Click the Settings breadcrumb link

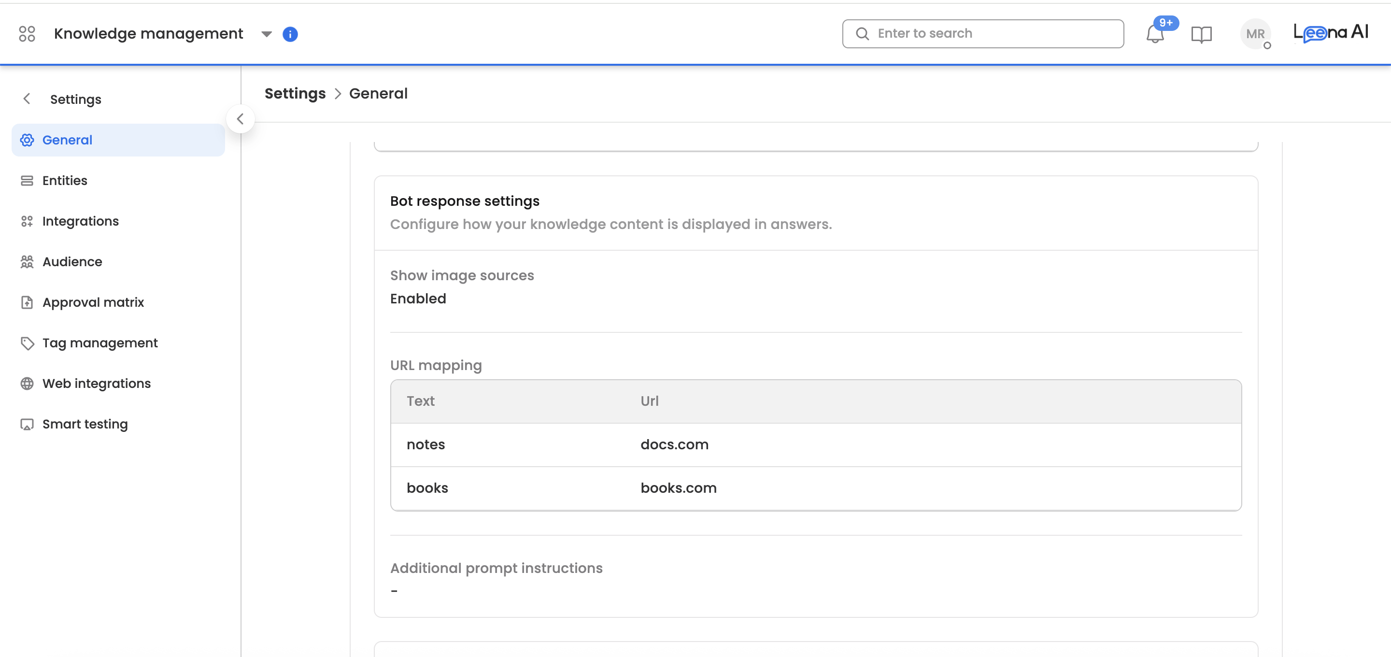click(x=295, y=93)
